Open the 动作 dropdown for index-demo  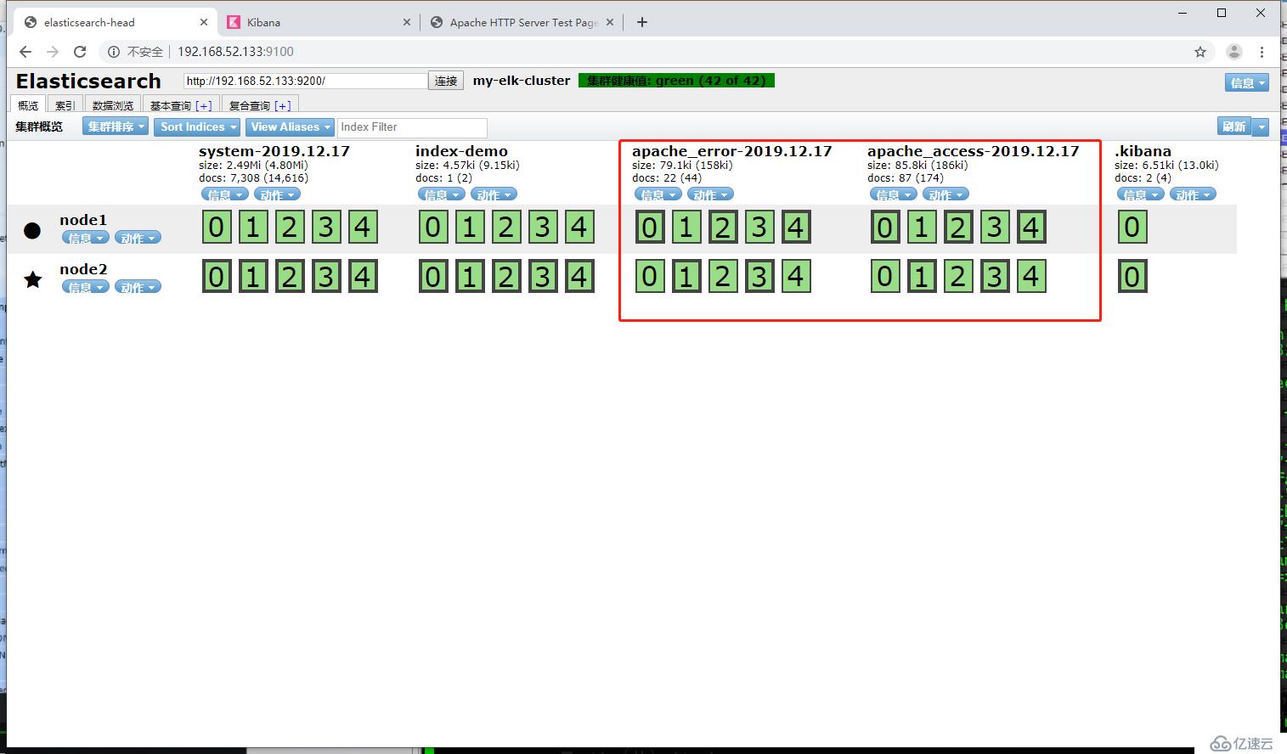tap(493, 194)
